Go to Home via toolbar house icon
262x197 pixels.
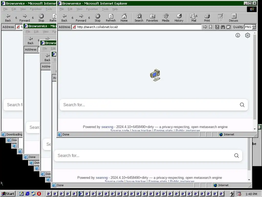(124, 18)
